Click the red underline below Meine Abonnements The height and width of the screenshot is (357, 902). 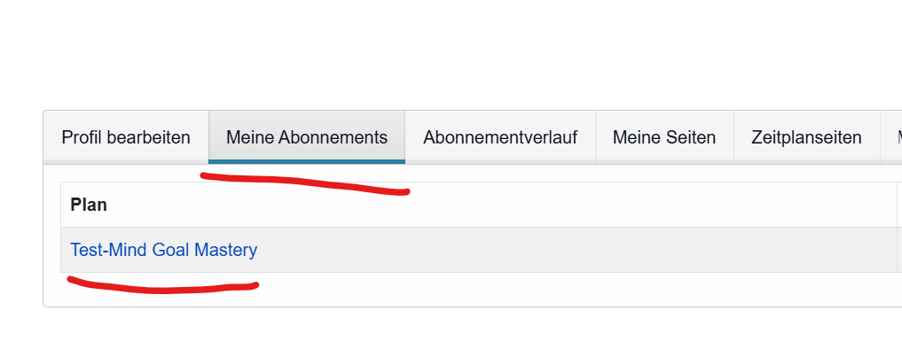(x=304, y=183)
